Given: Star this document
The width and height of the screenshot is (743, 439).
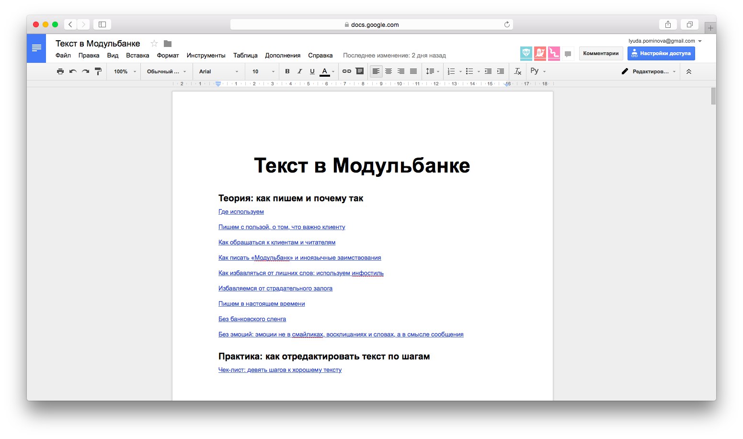Looking at the screenshot, I should tap(154, 44).
